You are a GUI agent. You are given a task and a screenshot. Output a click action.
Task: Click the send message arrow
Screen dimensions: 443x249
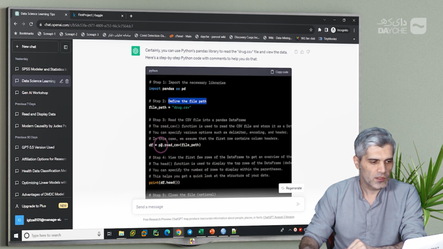coord(298,204)
